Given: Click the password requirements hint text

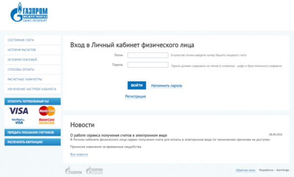Looking at the screenshot, I should [x=226, y=66].
